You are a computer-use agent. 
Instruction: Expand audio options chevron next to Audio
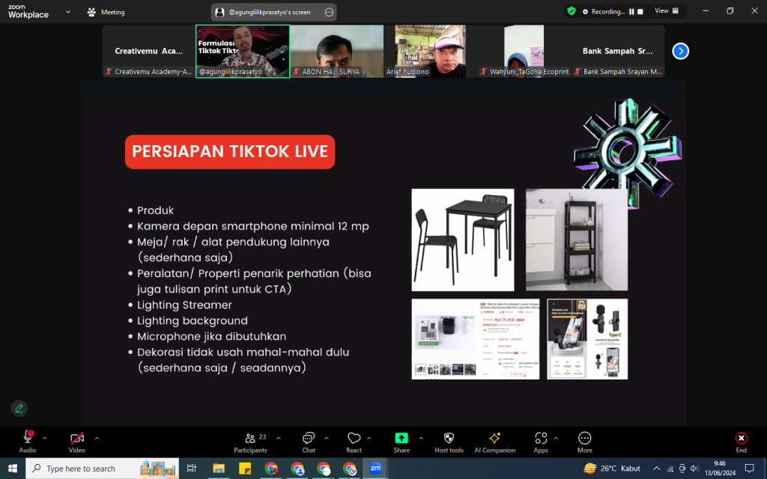click(44, 438)
